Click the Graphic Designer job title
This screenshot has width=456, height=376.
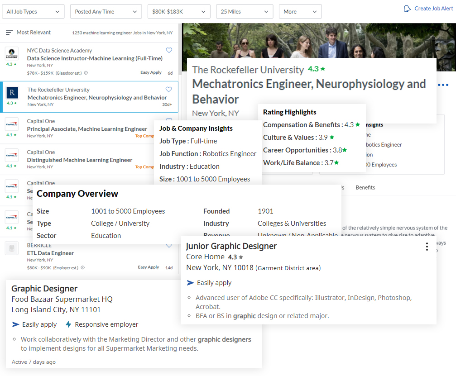[44, 289]
